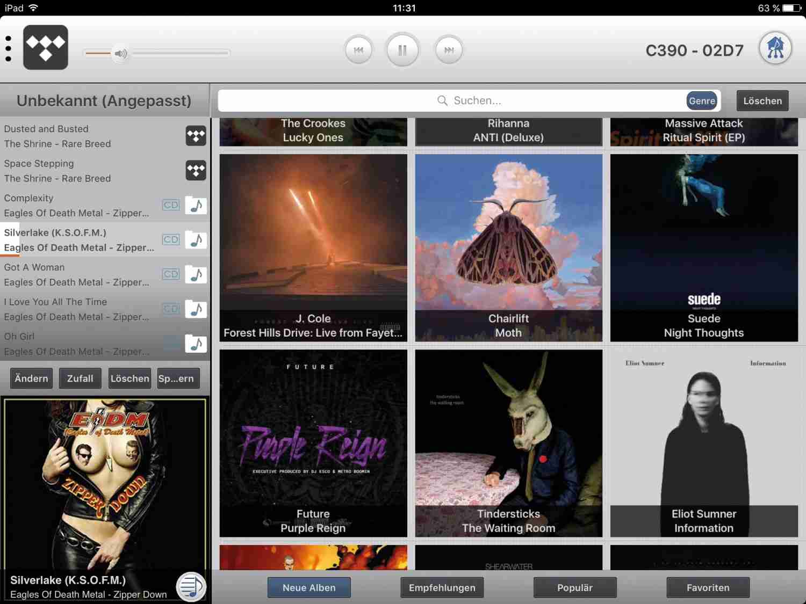Viewport: 806px width, 604px height.
Task: Open The Crookes Lucky Ones album
Action: pyautogui.click(x=313, y=132)
